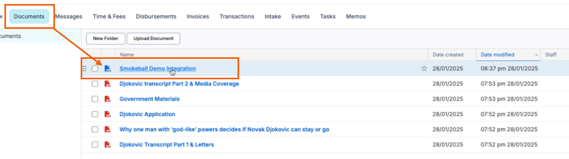Open the Tasks tab
Viewport: 569px width, 159px height.
pos(328,16)
